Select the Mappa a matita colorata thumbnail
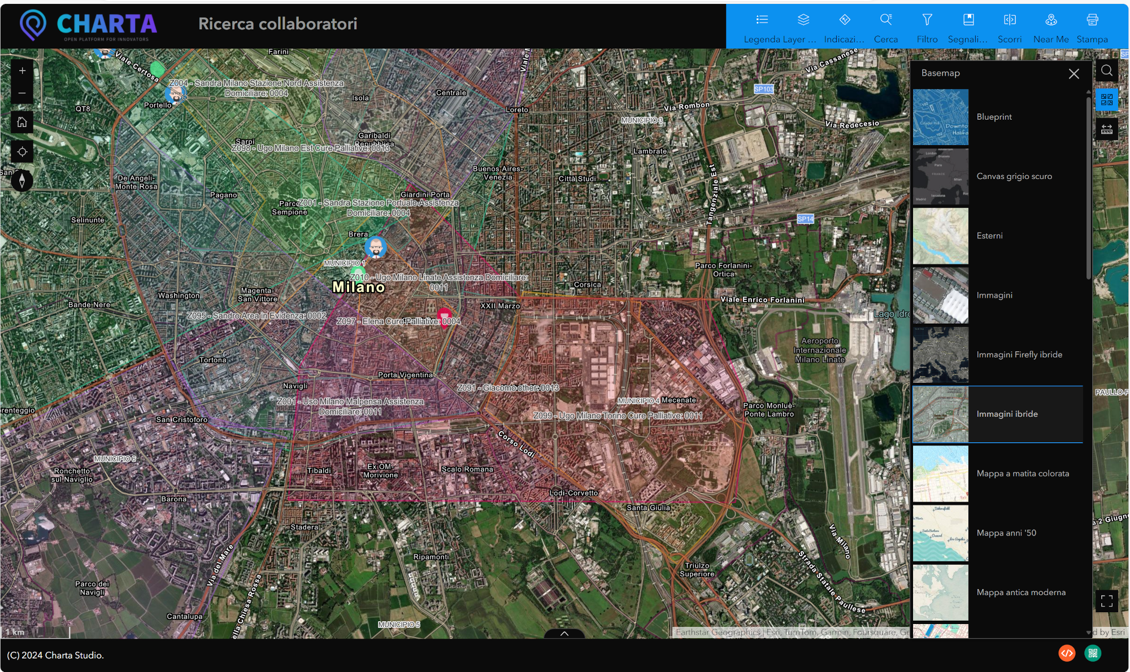 [x=941, y=474]
